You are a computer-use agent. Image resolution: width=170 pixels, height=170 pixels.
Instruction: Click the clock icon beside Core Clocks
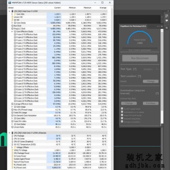point(15,23)
